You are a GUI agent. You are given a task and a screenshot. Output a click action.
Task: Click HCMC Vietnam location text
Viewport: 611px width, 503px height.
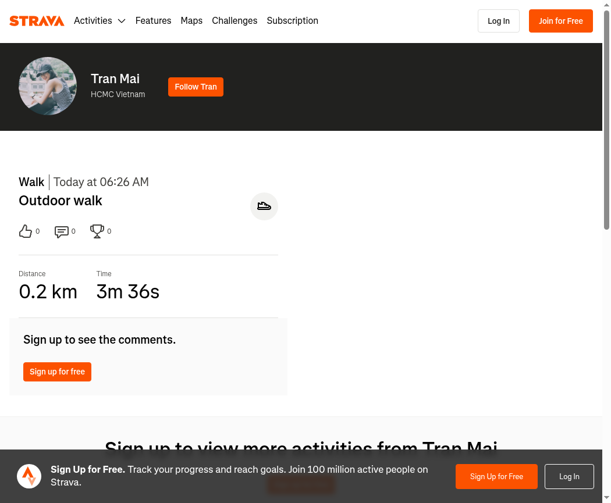point(118,94)
